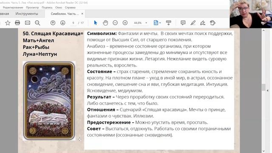Zoom out with the minus circle icon

pyautogui.click(x=115, y=23)
